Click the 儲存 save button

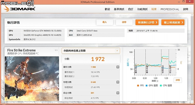pyautogui.click(x=124, y=22)
